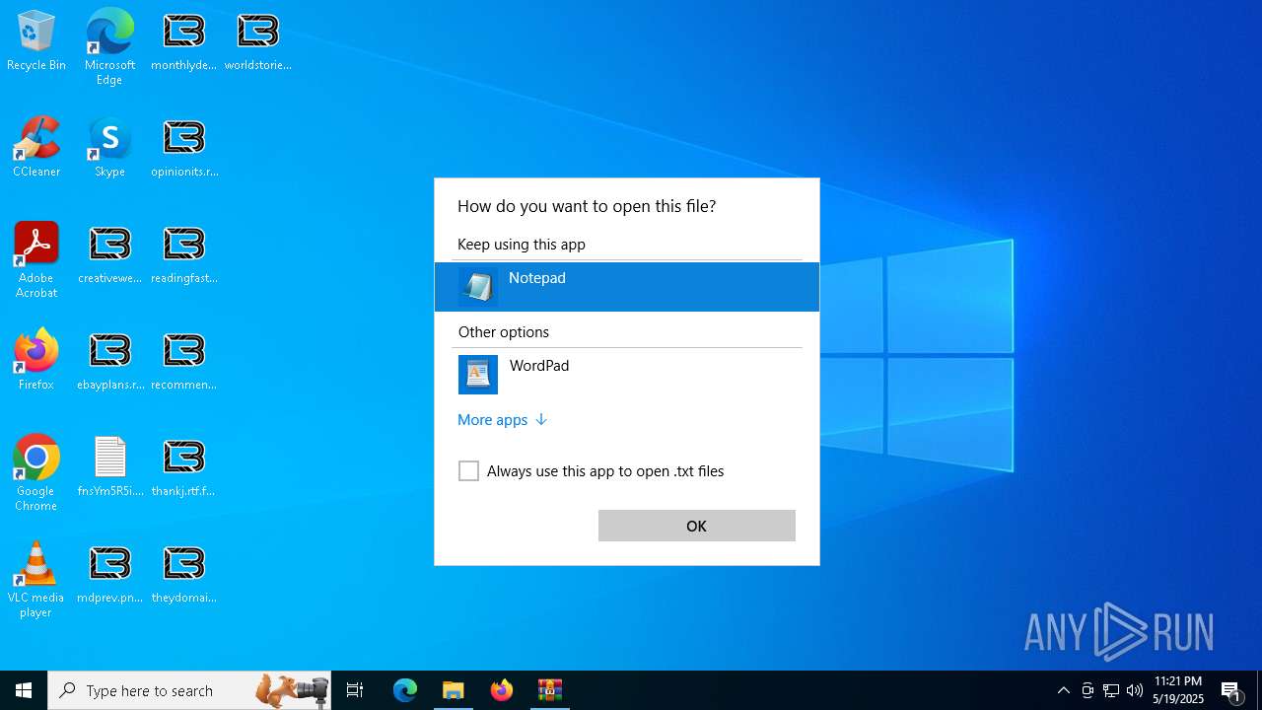Select opinionits.r... desktop file
Screen dimensions: 1262x710
tap(183, 148)
